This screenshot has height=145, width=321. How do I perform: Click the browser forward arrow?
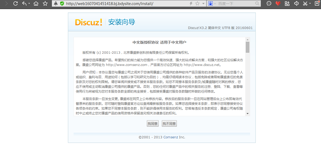[x=6, y=4]
